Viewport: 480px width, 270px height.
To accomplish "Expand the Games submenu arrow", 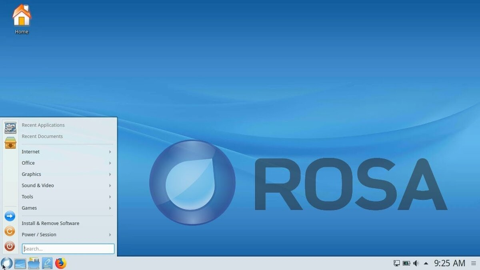I will (x=110, y=208).
